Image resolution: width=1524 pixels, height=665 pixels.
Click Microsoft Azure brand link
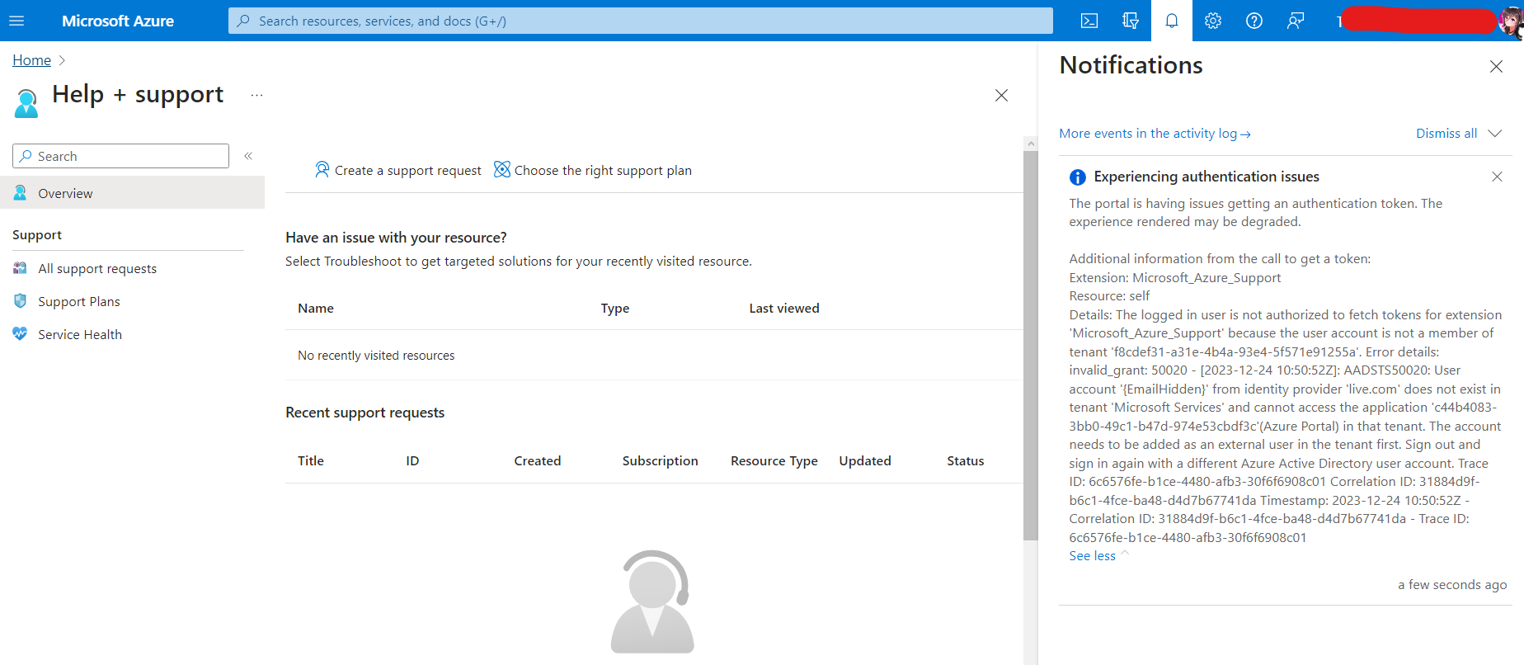(118, 21)
